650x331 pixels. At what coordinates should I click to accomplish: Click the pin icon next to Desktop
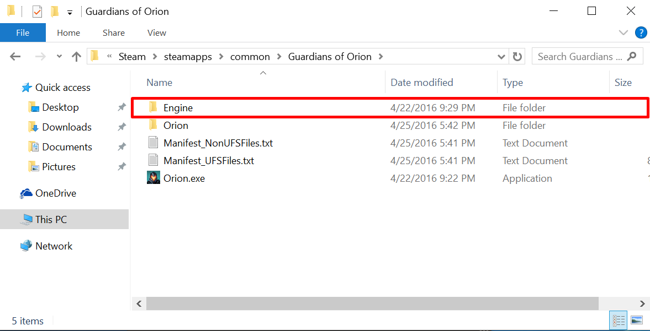[121, 107]
